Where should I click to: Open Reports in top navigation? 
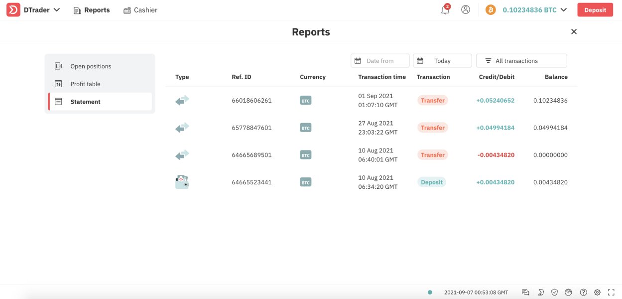(x=92, y=10)
